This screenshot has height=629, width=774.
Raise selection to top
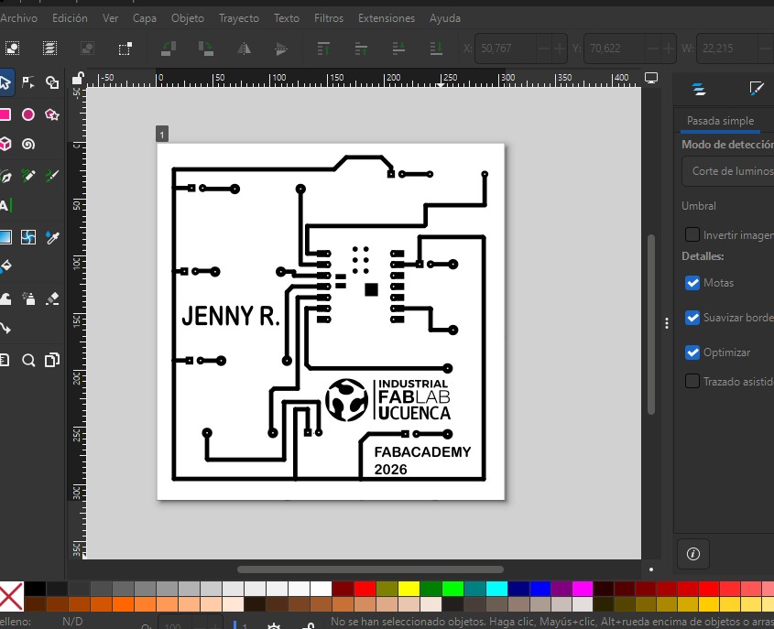(x=323, y=49)
